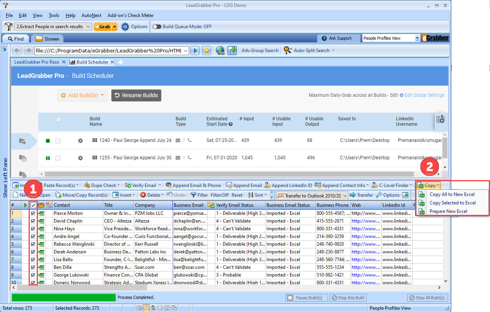Image resolution: width=490 pixels, height=312 pixels.
Task: Open the Transfer to Outlook dropdown
Action: tap(312, 196)
